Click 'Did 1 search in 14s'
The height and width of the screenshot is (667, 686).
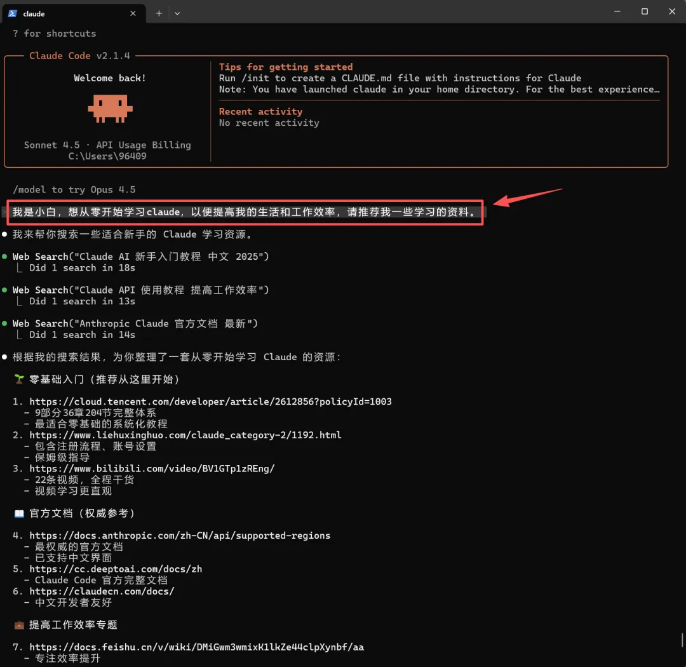(x=82, y=335)
